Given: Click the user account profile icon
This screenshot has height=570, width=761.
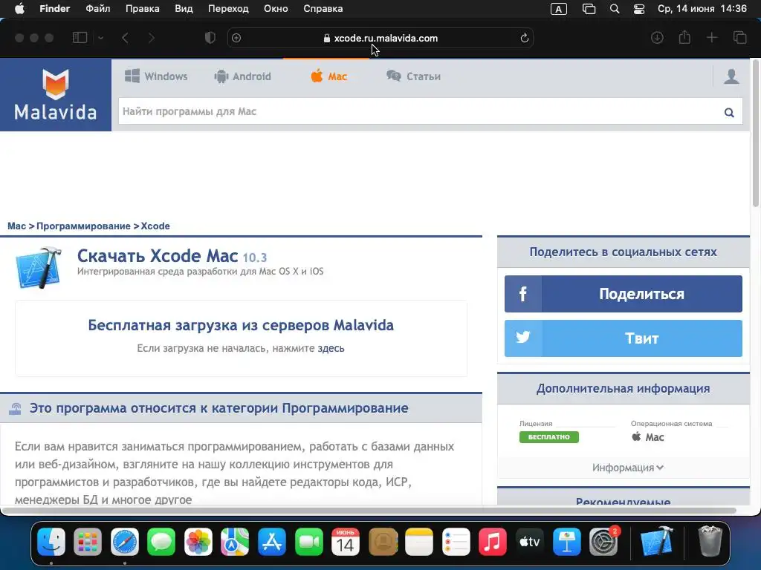Looking at the screenshot, I should [x=731, y=76].
